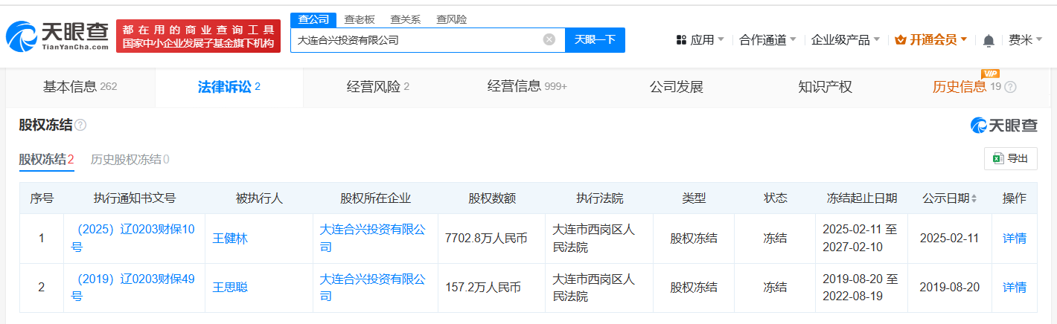
Task: Sort by 公示日期 column arrows
Action: click(x=974, y=198)
